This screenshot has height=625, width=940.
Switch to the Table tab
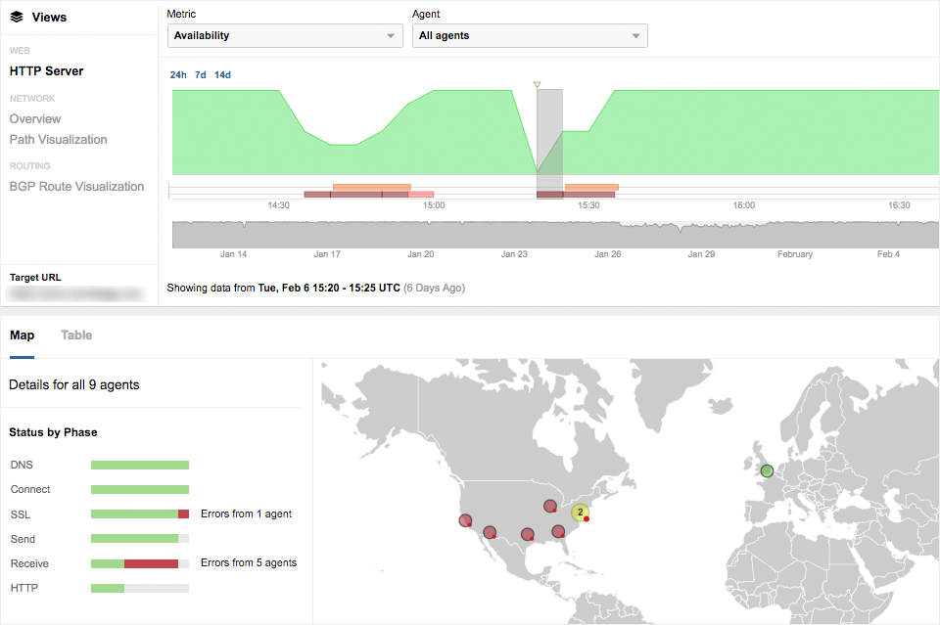76,335
